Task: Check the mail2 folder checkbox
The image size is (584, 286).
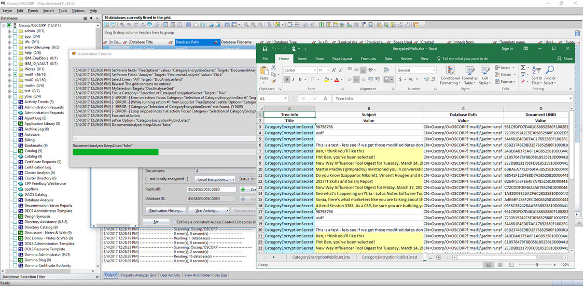Action: point(15,80)
